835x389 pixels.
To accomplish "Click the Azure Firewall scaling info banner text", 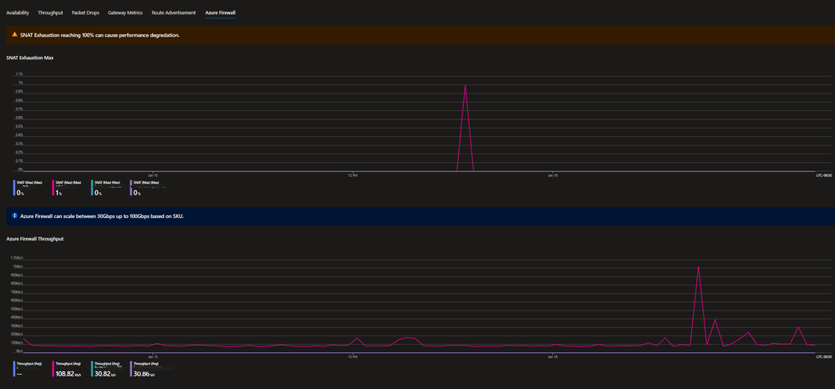I will pyautogui.click(x=102, y=216).
